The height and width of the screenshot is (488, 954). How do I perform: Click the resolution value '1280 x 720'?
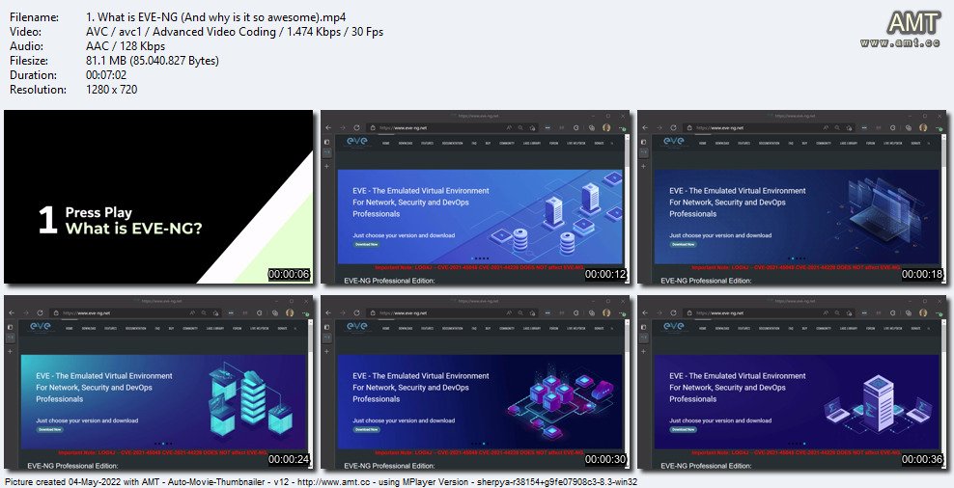(x=112, y=90)
